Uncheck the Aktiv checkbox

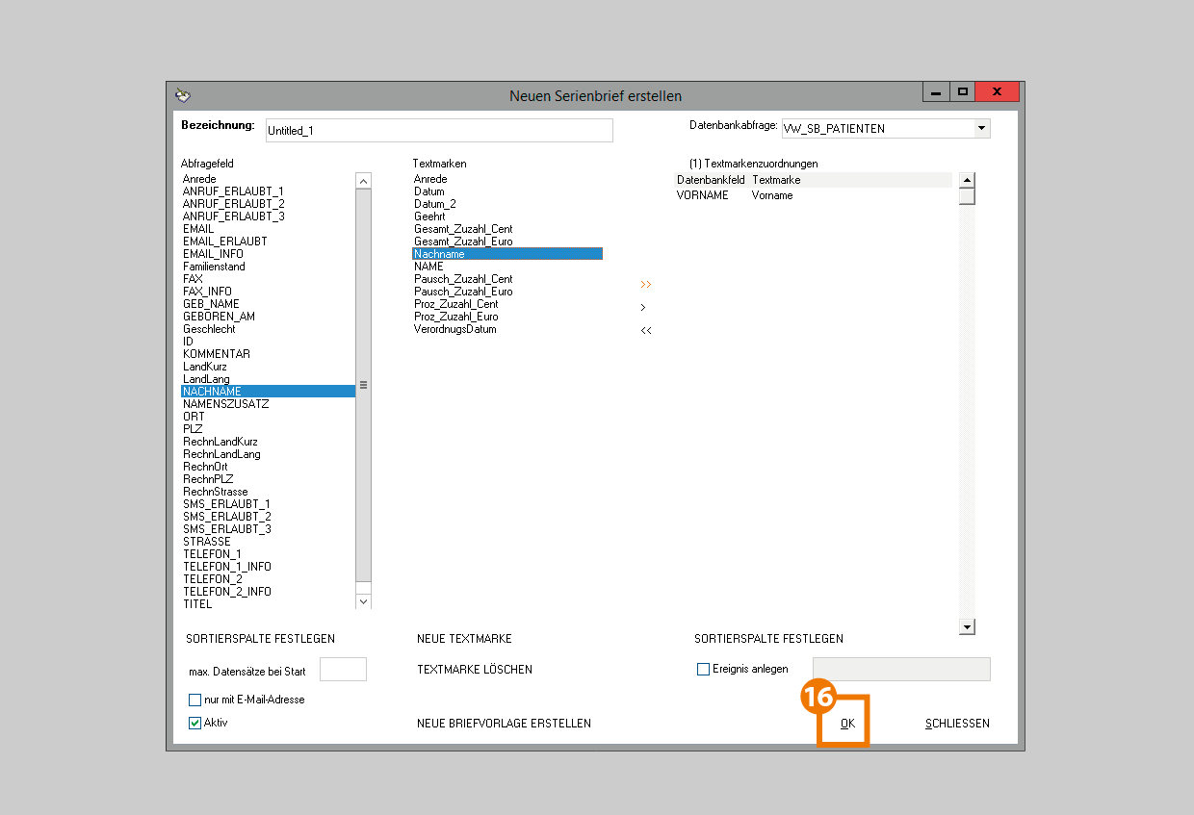[195, 723]
